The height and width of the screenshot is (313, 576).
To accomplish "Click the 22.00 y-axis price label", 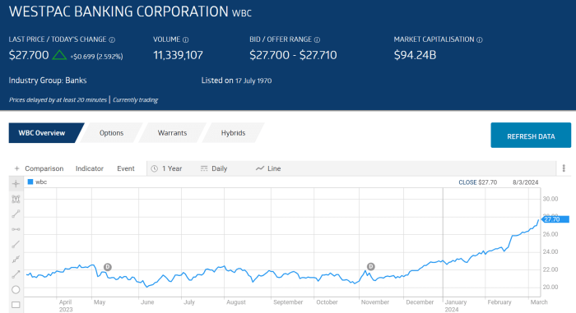I will (x=550, y=269).
